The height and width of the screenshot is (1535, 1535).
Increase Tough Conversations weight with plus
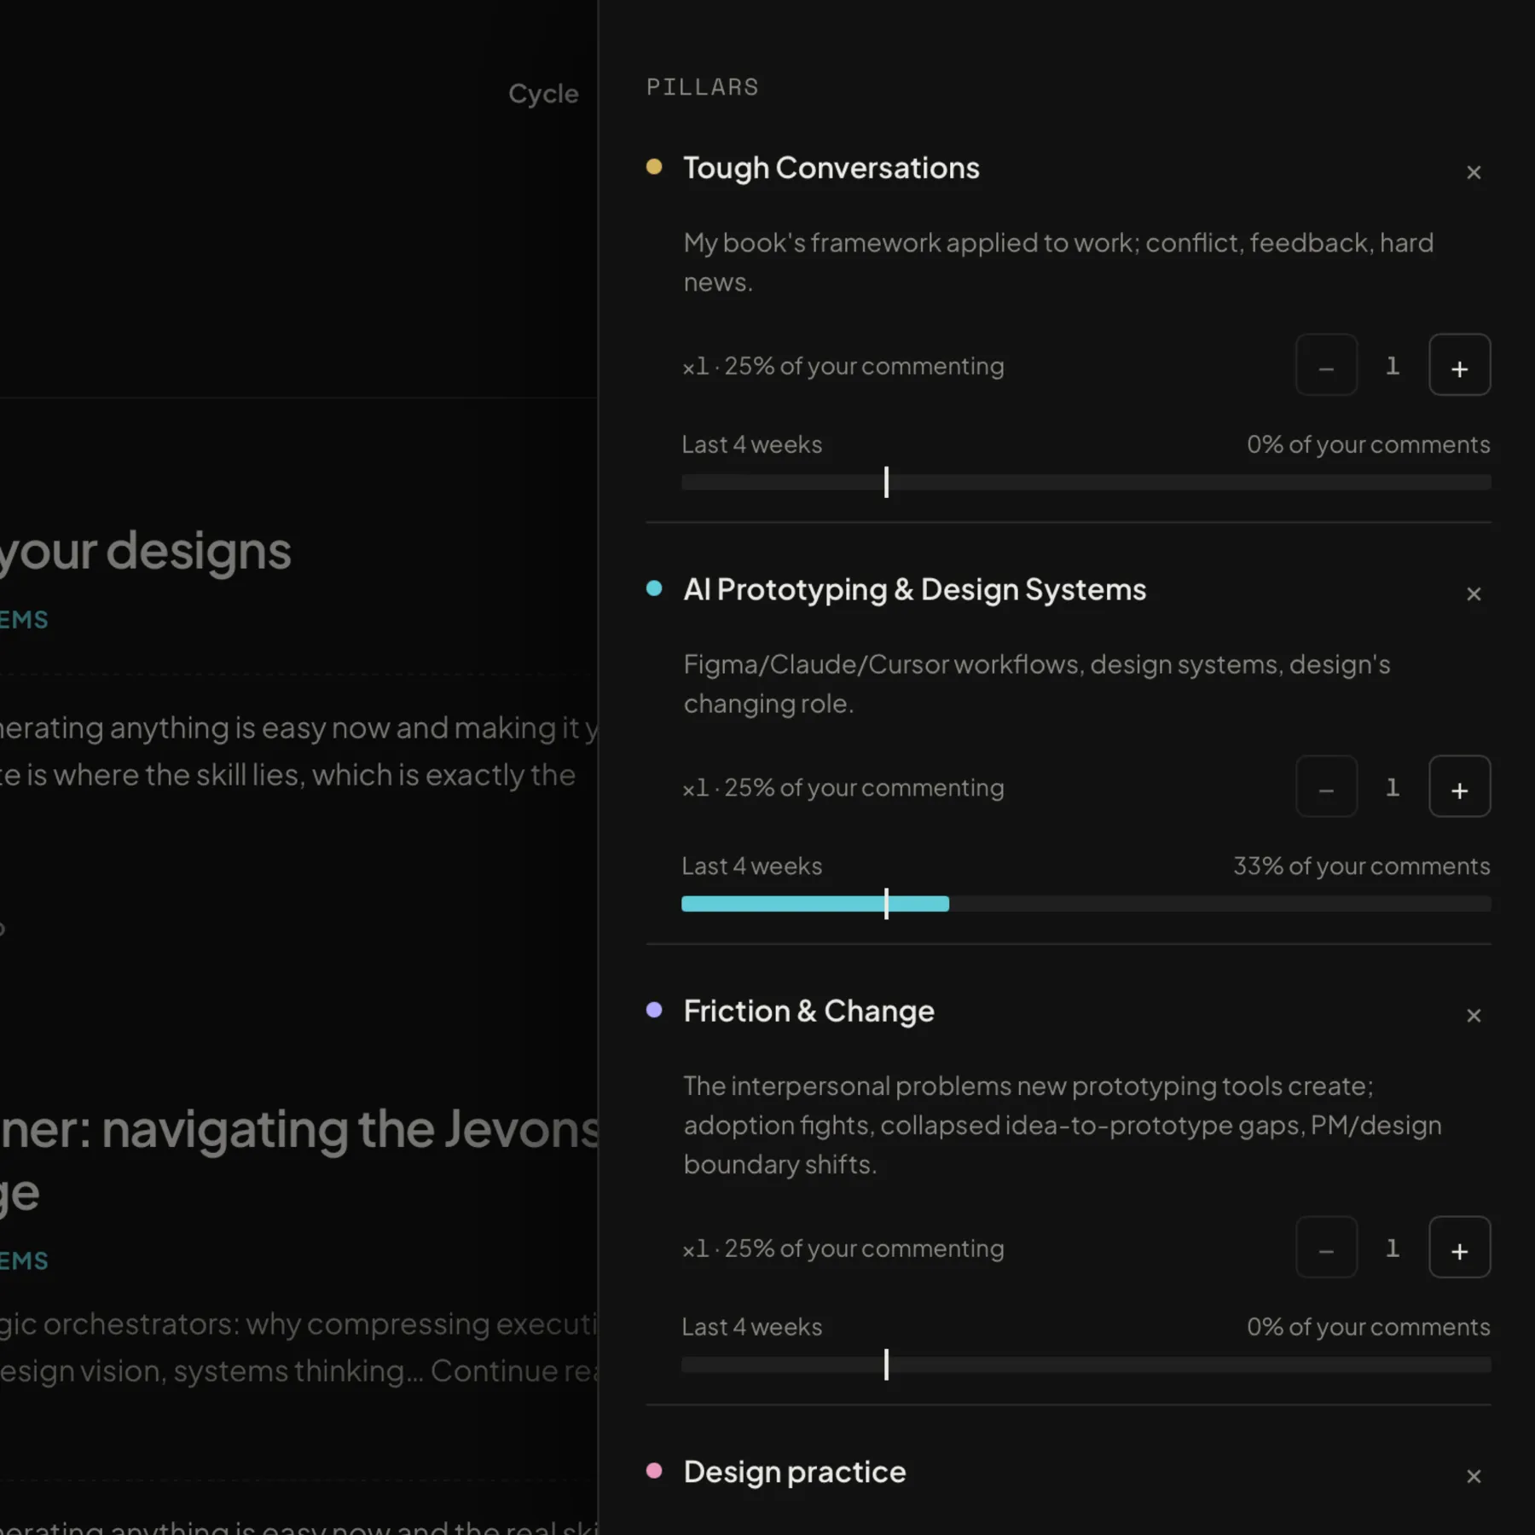tap(1459, 365)
